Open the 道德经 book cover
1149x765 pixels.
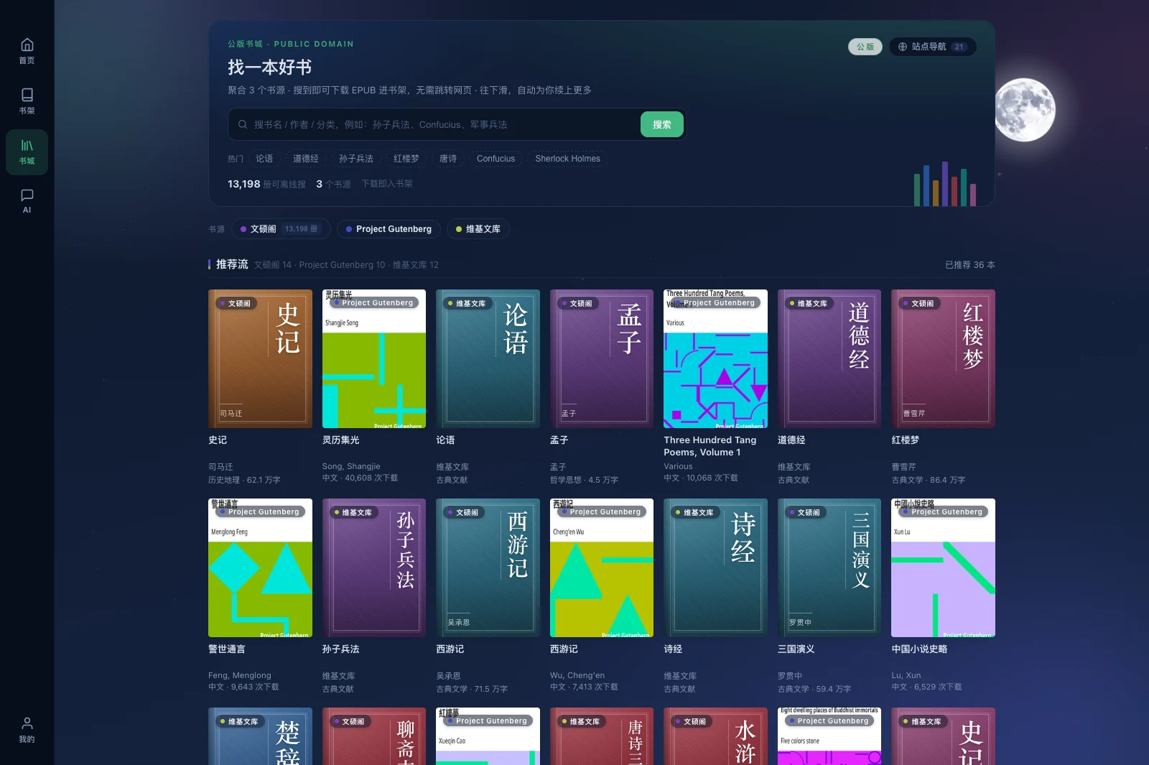829,358
